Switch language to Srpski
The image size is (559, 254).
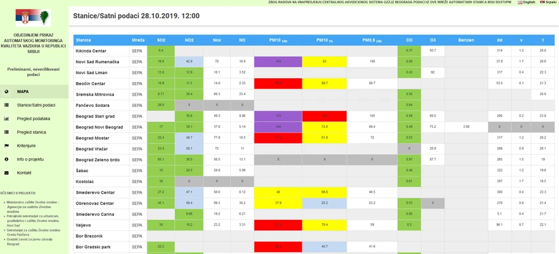point(548,2)
